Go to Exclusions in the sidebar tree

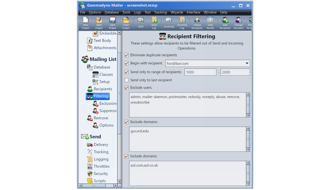pyautogui.click(x=107, y=104)
